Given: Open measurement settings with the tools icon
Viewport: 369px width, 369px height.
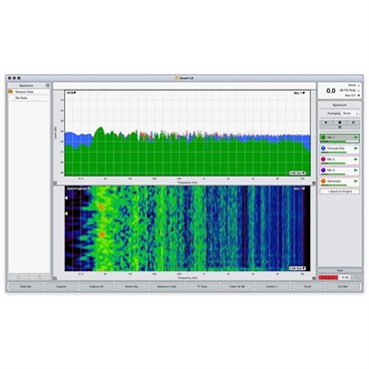Looking at the screenshot, I should [340, 127].
